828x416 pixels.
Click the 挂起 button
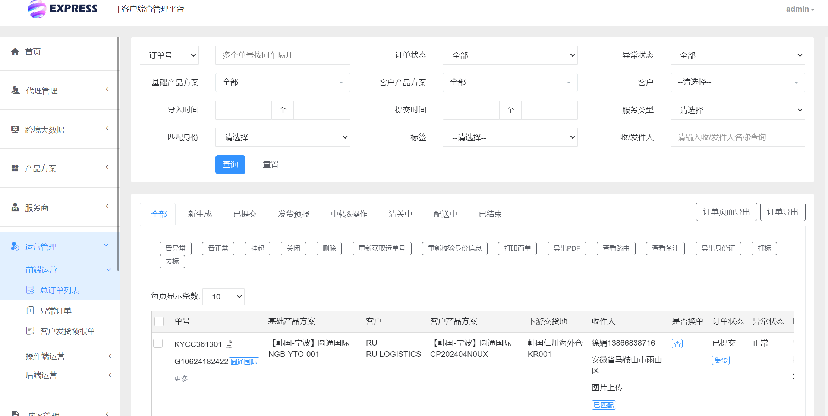(258, 248)
